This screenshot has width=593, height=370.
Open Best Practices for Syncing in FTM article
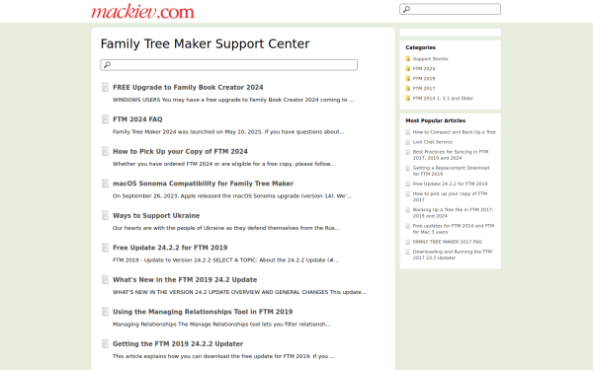(451, 155)
